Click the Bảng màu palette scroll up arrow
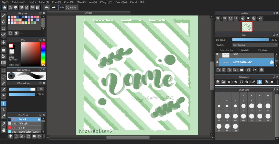 pos(43,17)
